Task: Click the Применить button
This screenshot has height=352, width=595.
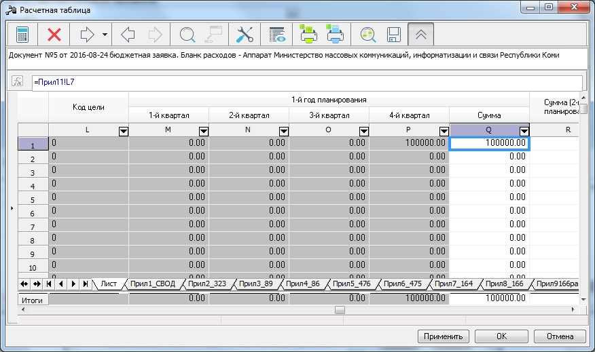Action: (444, 336)
